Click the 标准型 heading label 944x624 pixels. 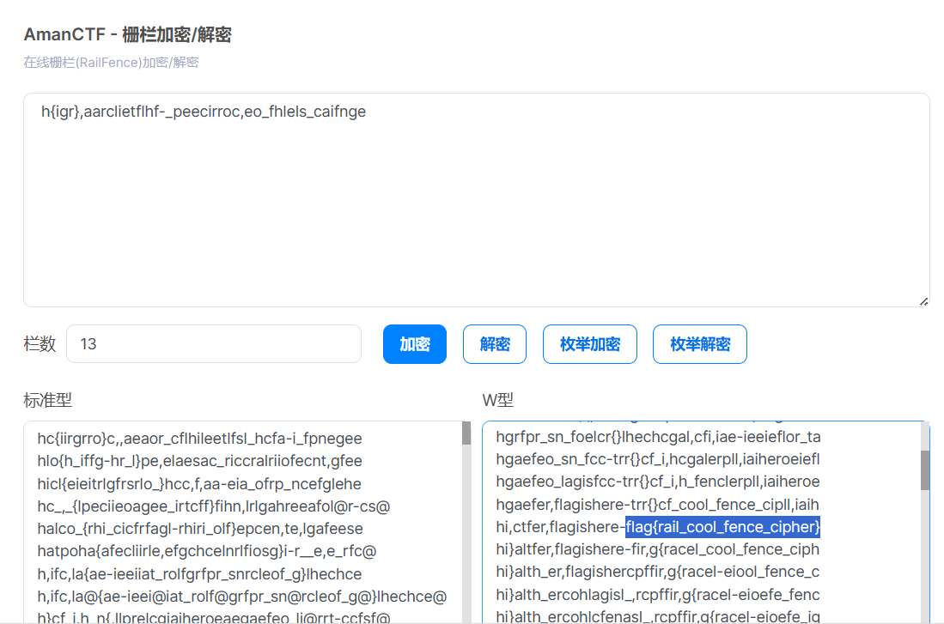(x=47, y=400)
